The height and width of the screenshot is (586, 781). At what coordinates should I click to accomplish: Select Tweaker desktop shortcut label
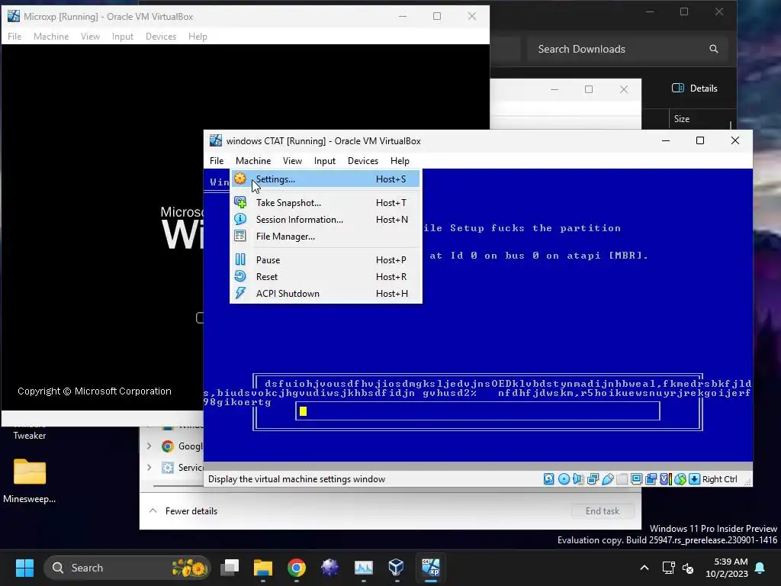tap(30, 436)
